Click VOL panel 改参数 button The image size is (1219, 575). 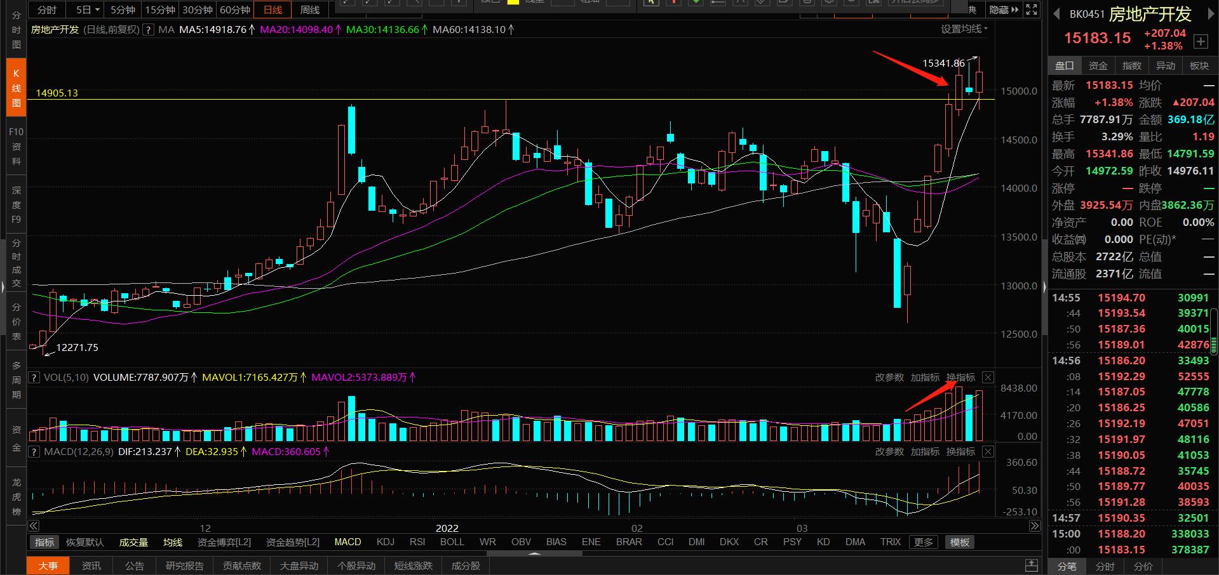coord(889,378)
